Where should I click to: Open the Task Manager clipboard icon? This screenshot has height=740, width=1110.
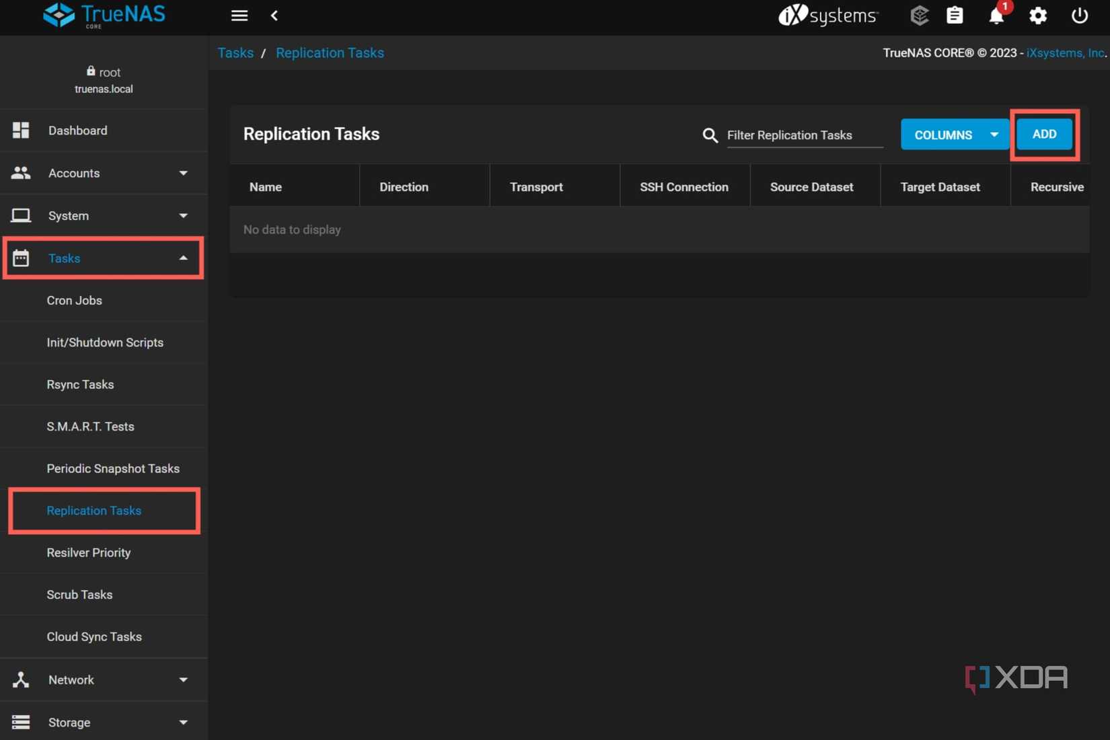coord(955,15)
